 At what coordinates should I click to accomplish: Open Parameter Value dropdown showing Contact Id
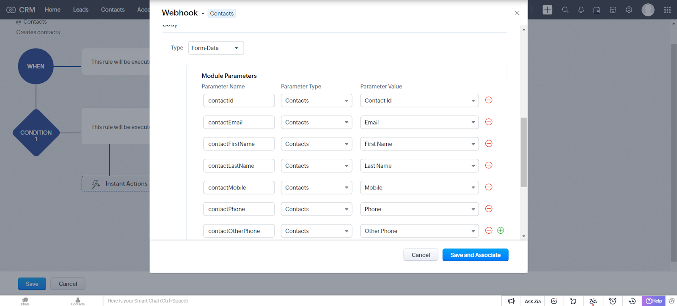pos(419,101)
